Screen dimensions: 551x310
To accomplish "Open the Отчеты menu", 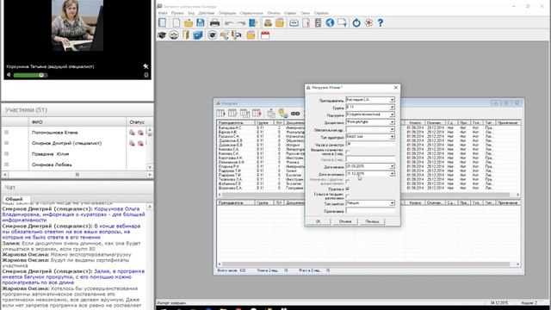I will [x=274, y=13].
